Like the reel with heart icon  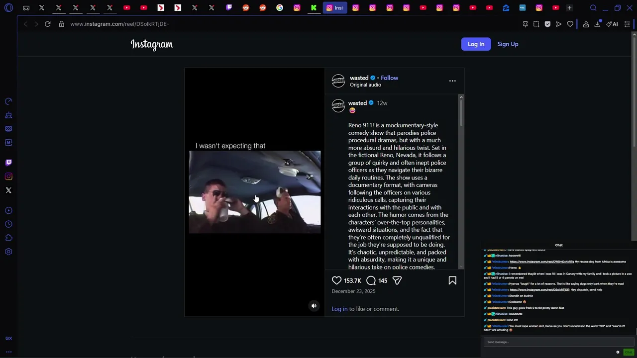[x=337, y=280]
